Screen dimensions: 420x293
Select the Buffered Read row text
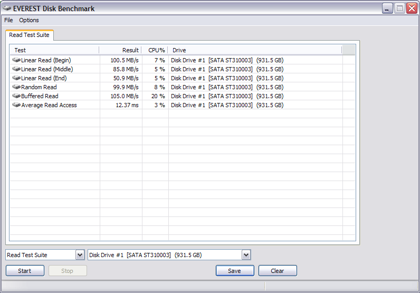40,96
